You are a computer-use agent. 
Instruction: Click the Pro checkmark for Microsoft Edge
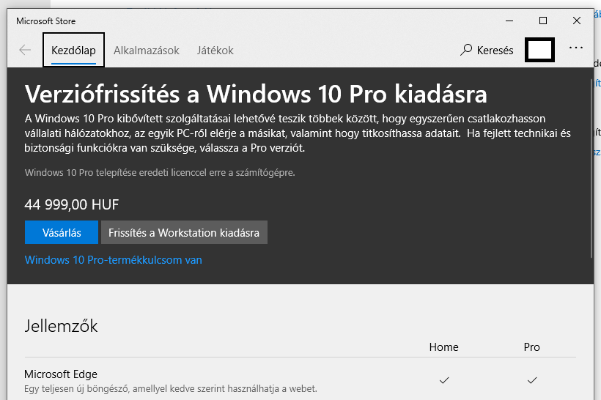532,380
